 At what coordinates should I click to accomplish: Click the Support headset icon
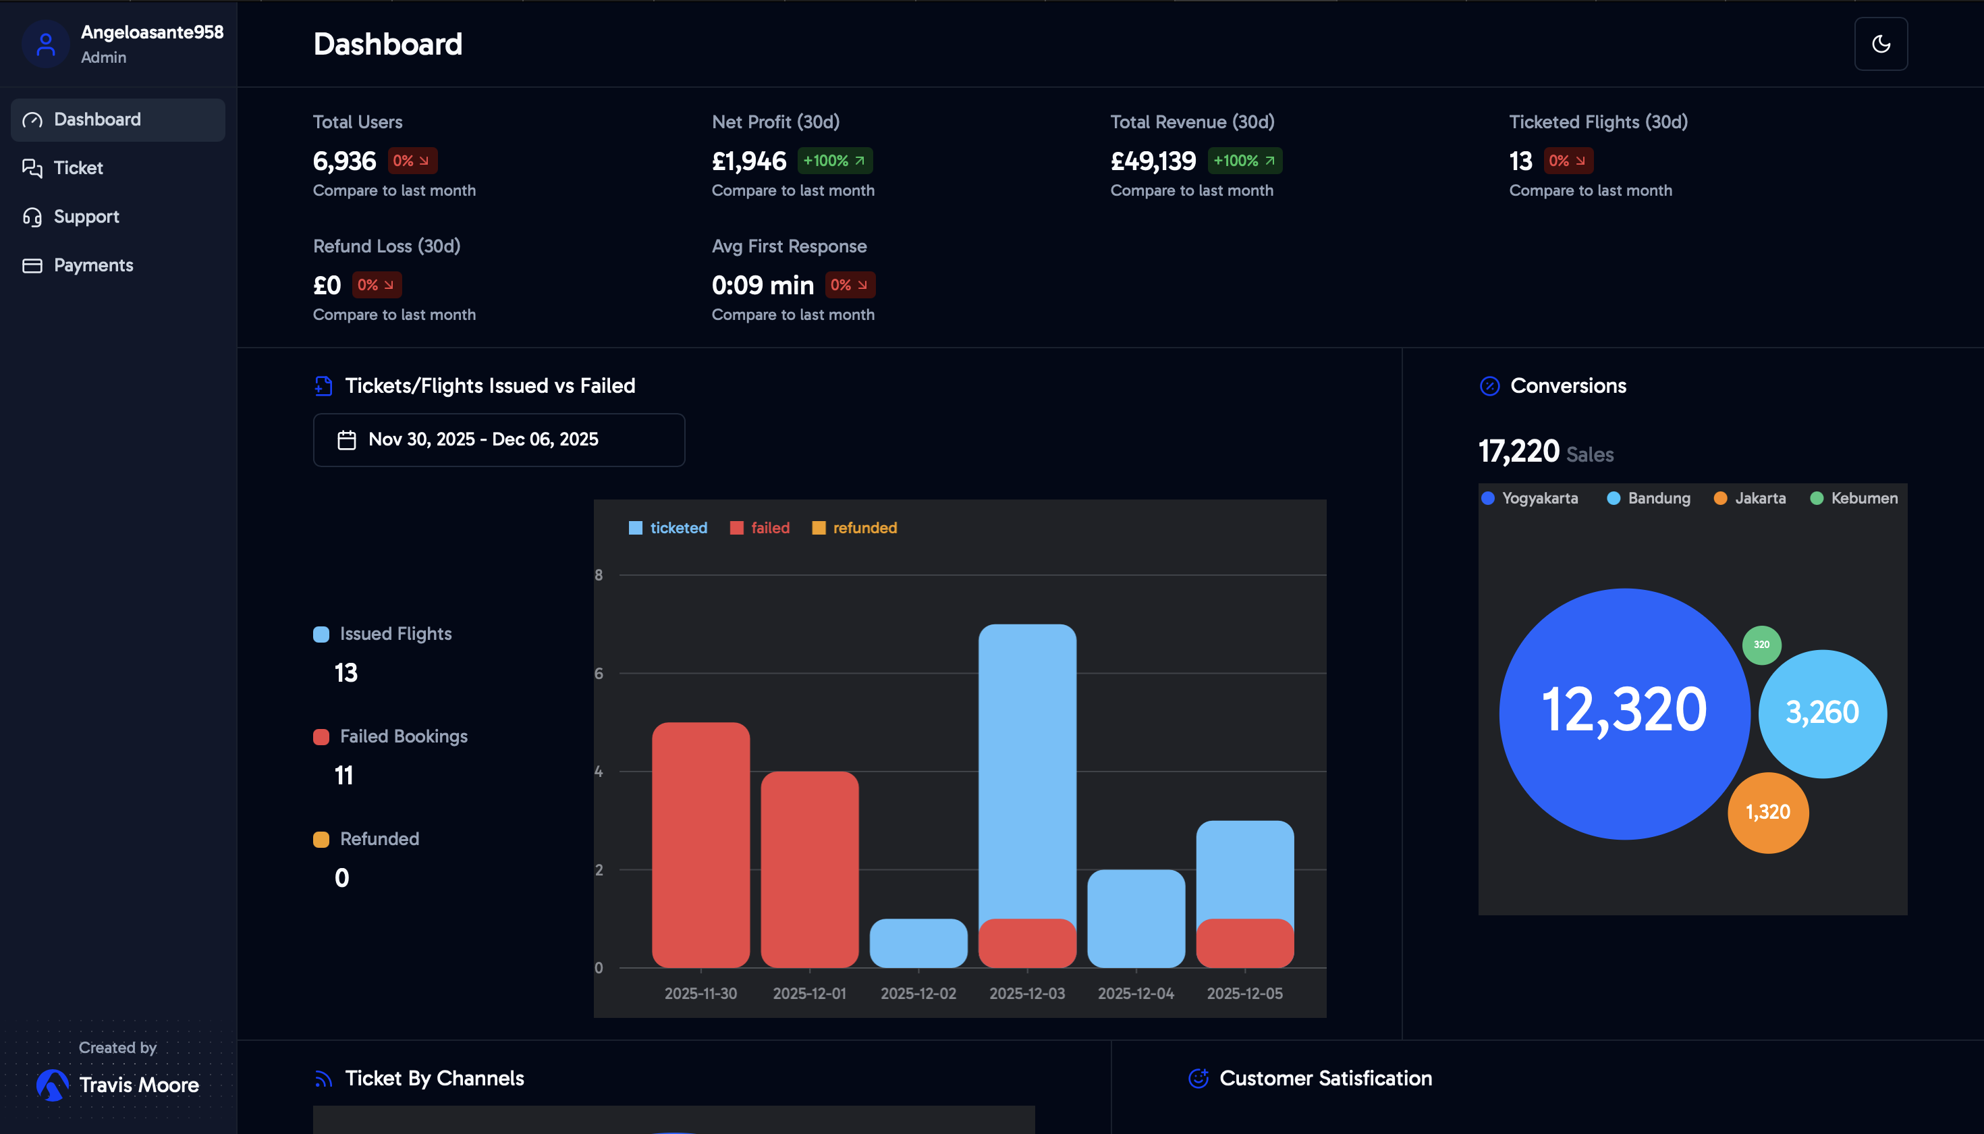click(32, 217)
